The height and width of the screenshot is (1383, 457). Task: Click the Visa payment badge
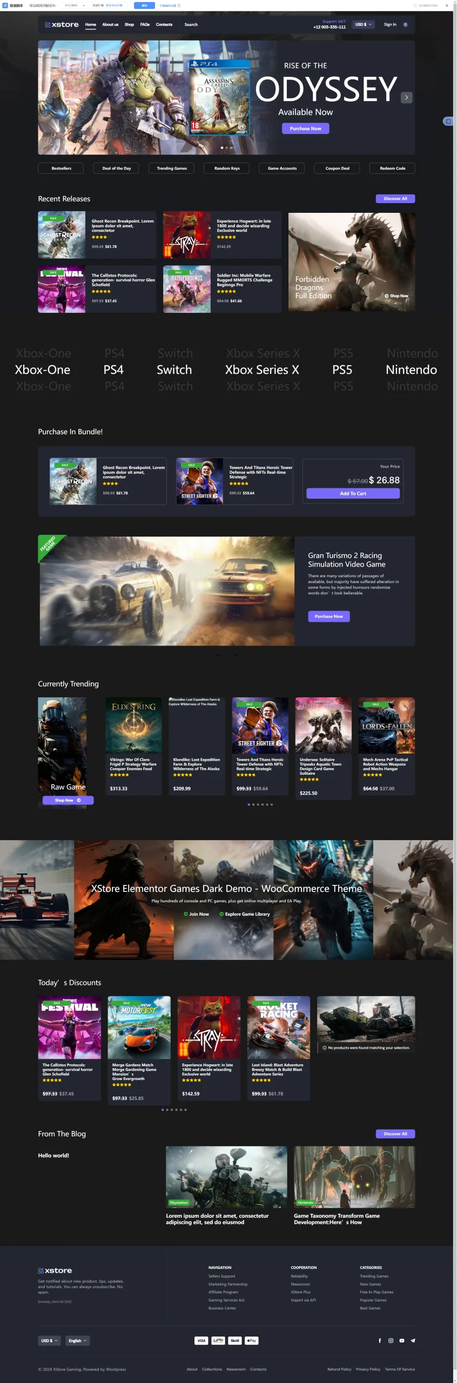(x=201, y=1340)
